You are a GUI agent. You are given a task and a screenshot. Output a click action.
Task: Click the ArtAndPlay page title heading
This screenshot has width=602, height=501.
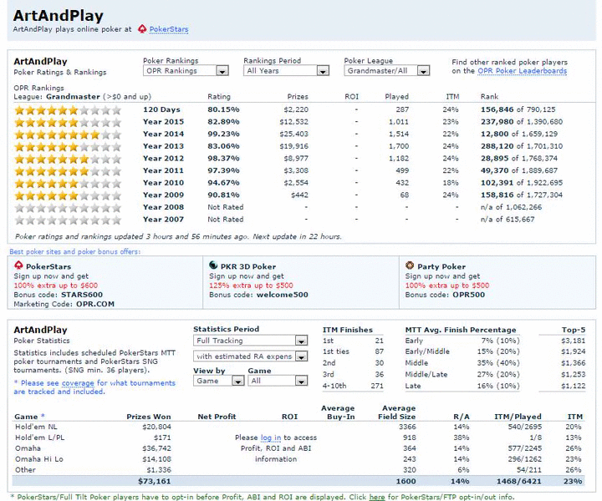click(x=58, y=16)
